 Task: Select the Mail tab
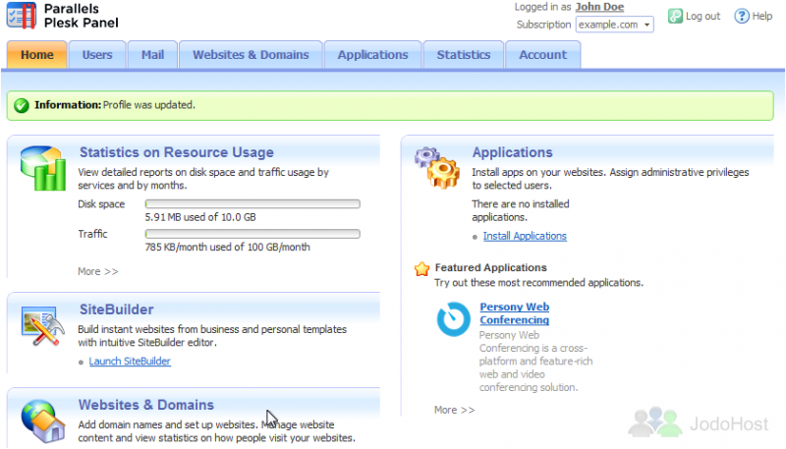click(x=152, y=55)
